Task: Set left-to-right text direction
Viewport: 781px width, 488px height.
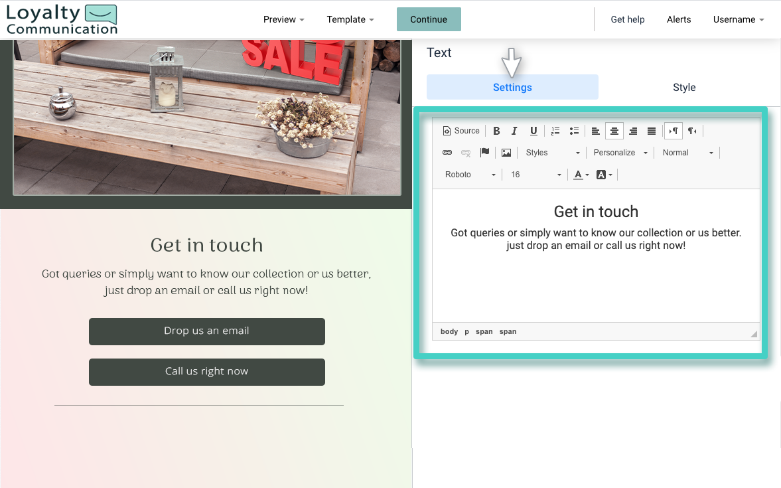Action: (674, 131)
